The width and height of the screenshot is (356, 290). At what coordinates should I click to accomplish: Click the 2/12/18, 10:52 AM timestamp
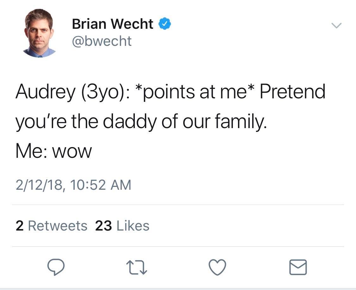(x=73, y=185)
